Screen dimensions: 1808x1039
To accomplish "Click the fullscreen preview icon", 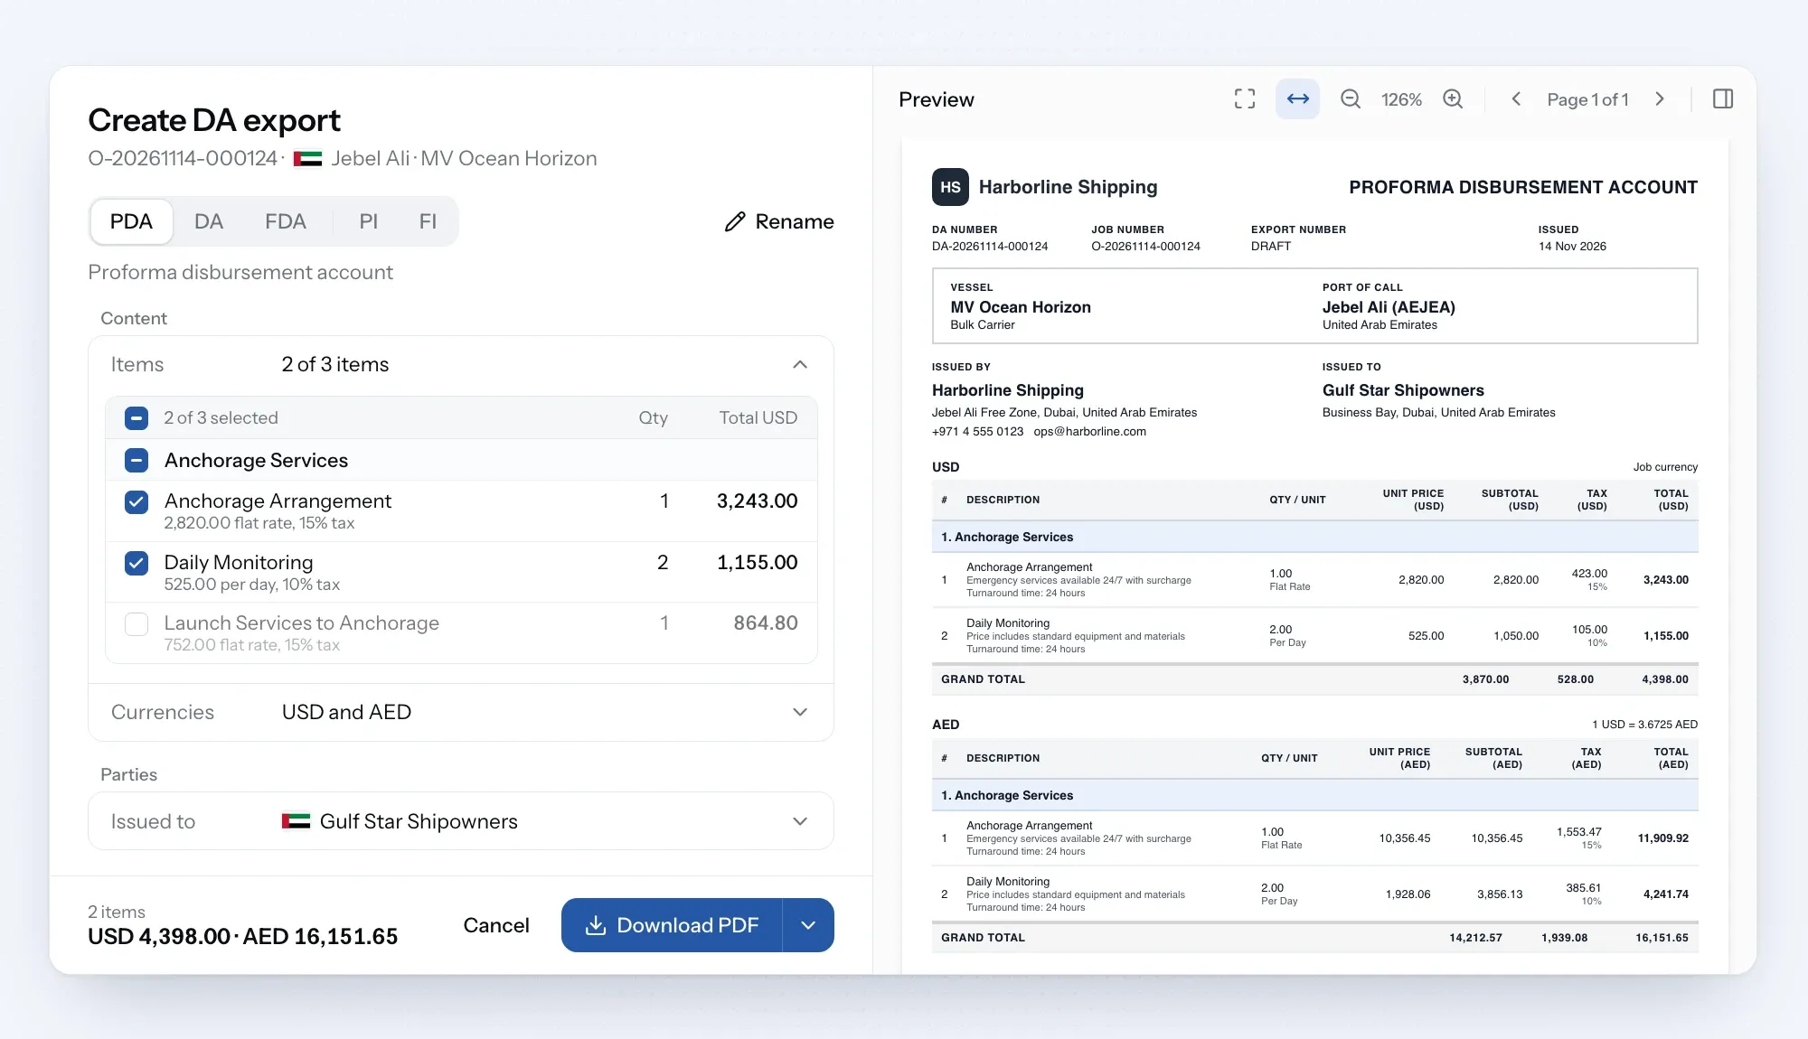I will pyautogui.click(x=1245, y=99).
